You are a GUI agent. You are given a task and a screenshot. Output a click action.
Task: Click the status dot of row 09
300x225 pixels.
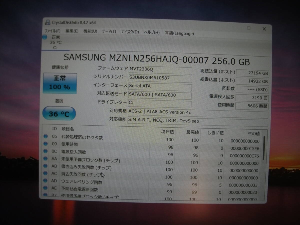45,144
